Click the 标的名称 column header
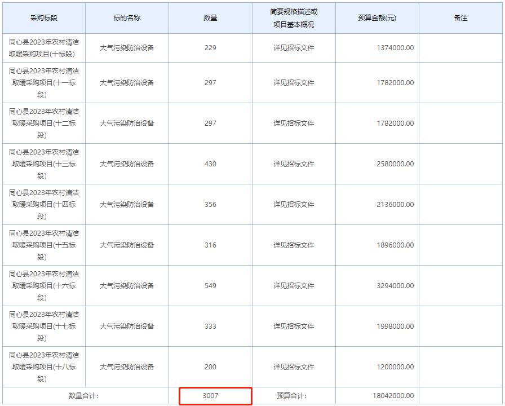Viewport: 505px width, 406px height. (x=126, y=17)
